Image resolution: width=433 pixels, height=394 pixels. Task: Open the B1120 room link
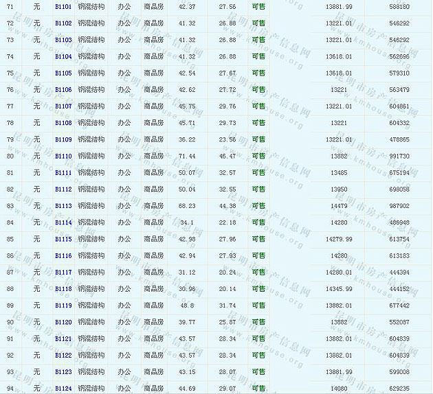click(63, 322)
